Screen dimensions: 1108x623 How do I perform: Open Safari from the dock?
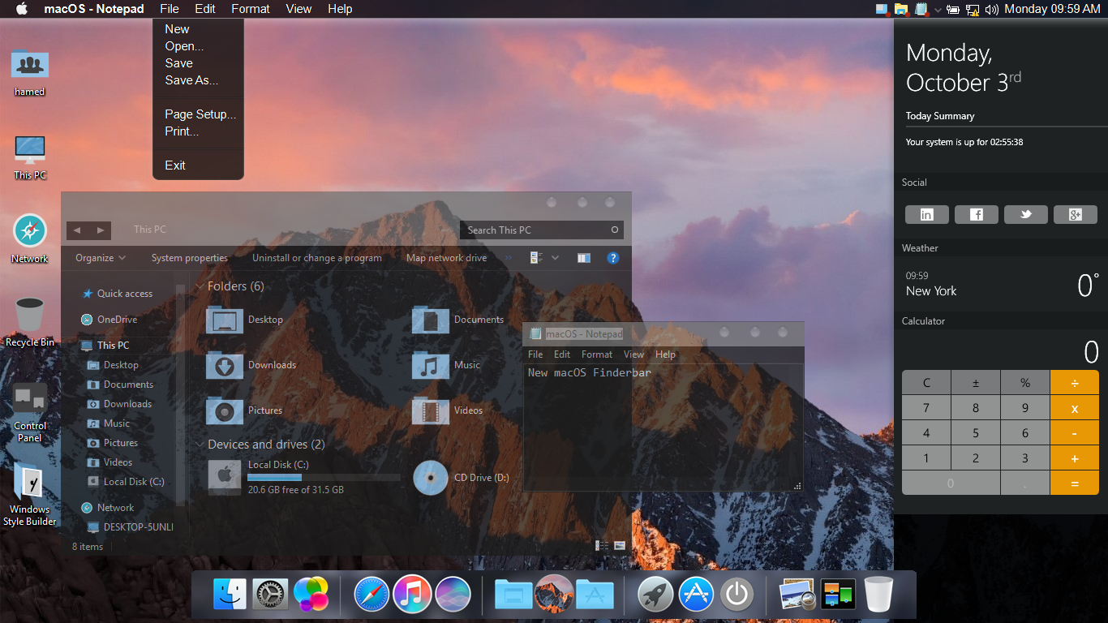[x=371, y=595]
